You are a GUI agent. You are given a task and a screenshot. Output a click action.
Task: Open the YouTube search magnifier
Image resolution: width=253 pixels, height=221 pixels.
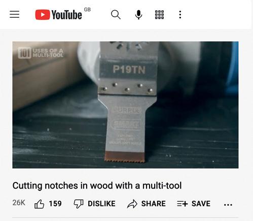(x=116, y=15)
